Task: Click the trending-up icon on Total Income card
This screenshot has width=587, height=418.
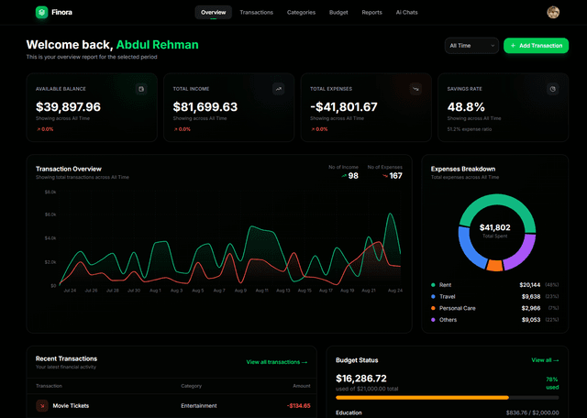Action: pyautogui.click(x=279, y=89)
